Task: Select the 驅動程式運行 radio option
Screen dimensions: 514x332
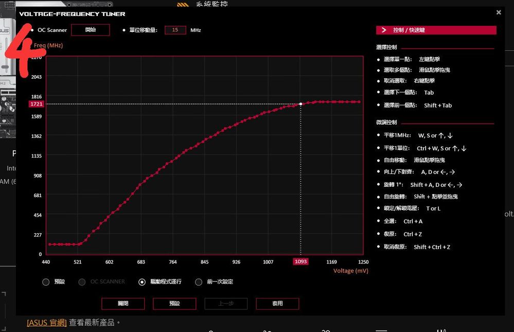Action: coord(142,282)
